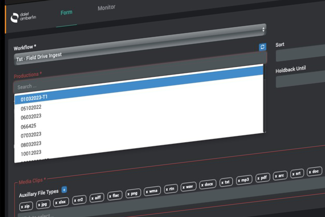The image size is (325, 217).
Task: Remove the png file type tag
Action: [129, 194]
